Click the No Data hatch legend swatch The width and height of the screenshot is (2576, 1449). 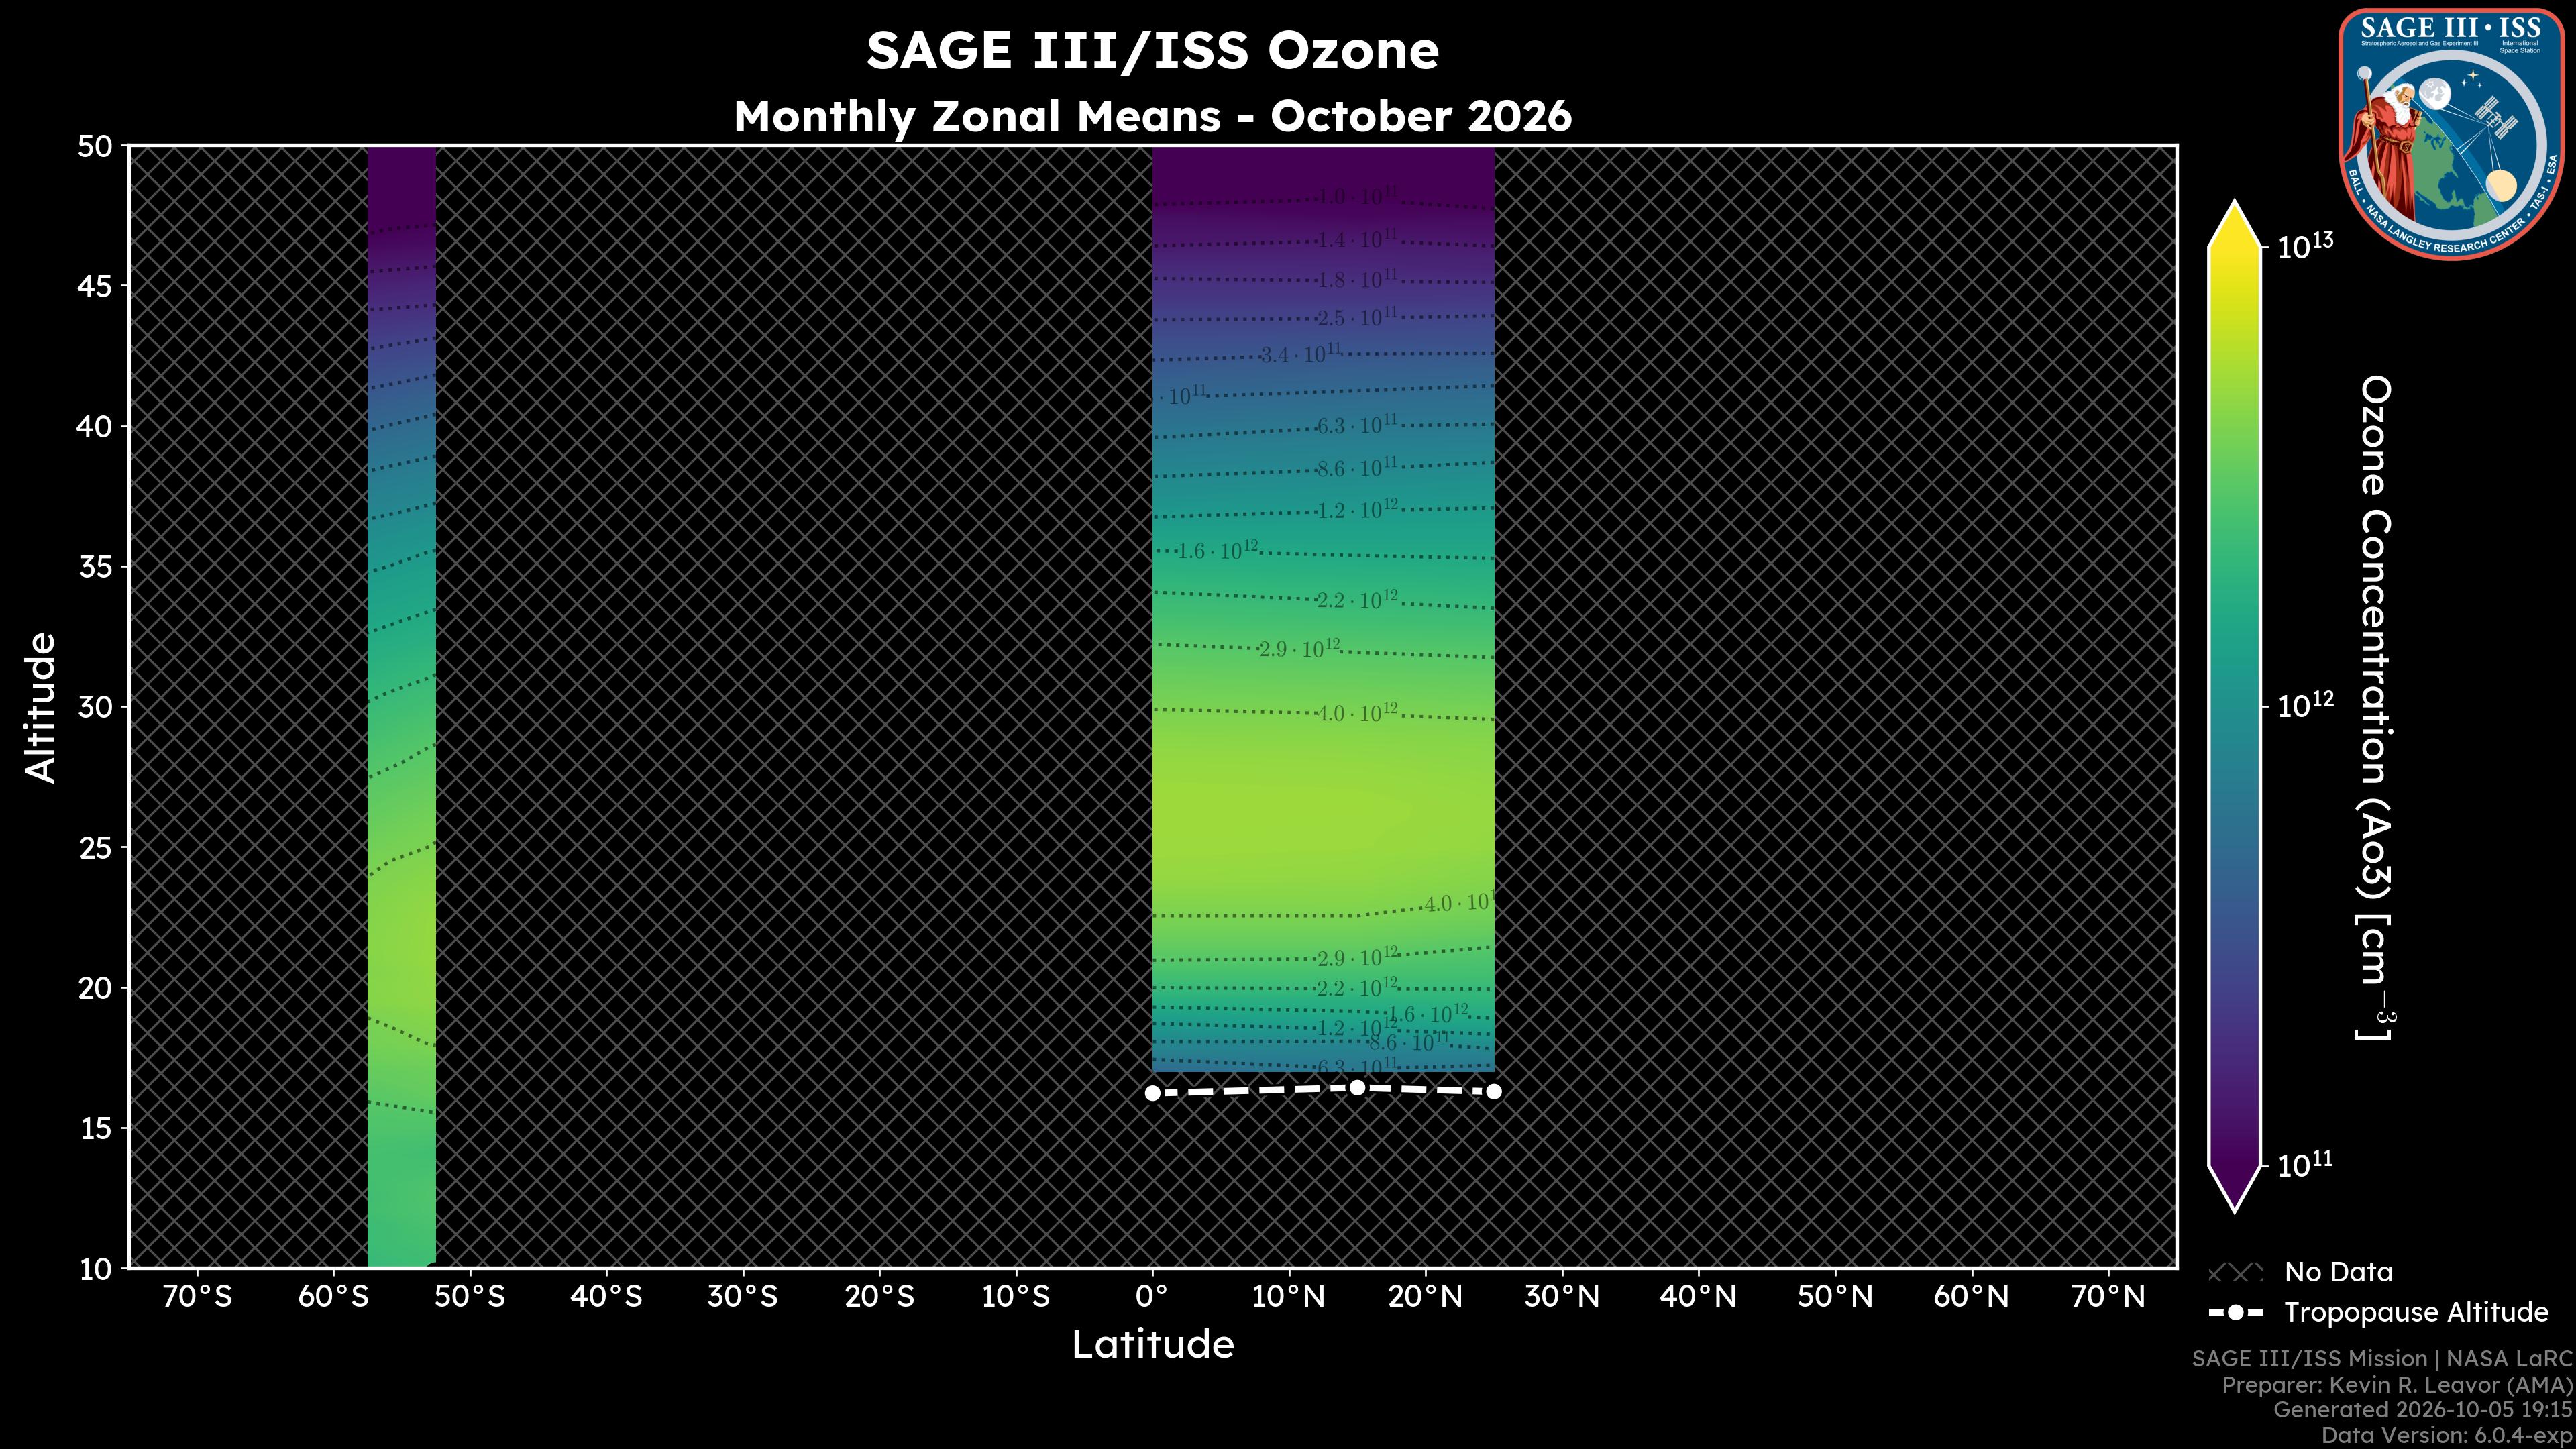coord(2235,1273)
